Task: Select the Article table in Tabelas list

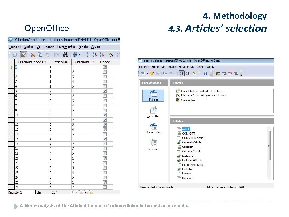Action: [184, 129]
